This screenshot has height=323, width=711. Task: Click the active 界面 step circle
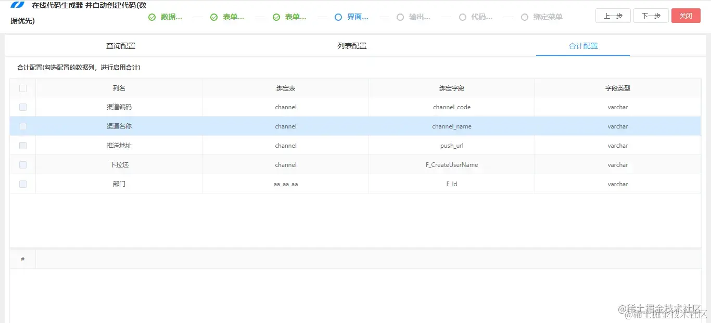(338, 17)
